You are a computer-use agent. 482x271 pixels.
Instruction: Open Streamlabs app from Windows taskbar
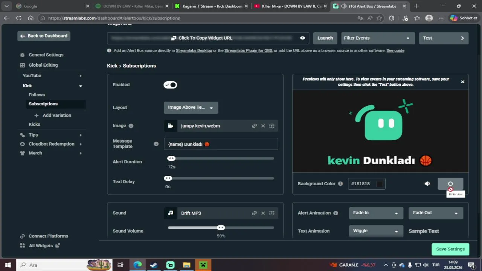click(170, 265)
